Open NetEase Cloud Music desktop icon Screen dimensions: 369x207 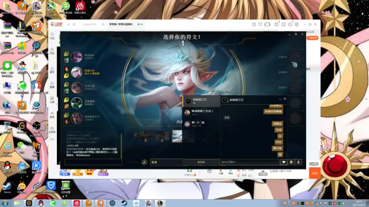(80, 8)
